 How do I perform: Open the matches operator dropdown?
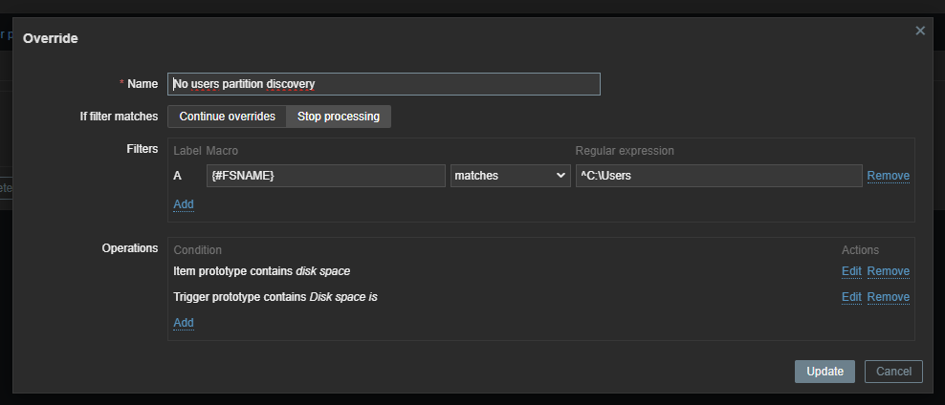[510, 176]
